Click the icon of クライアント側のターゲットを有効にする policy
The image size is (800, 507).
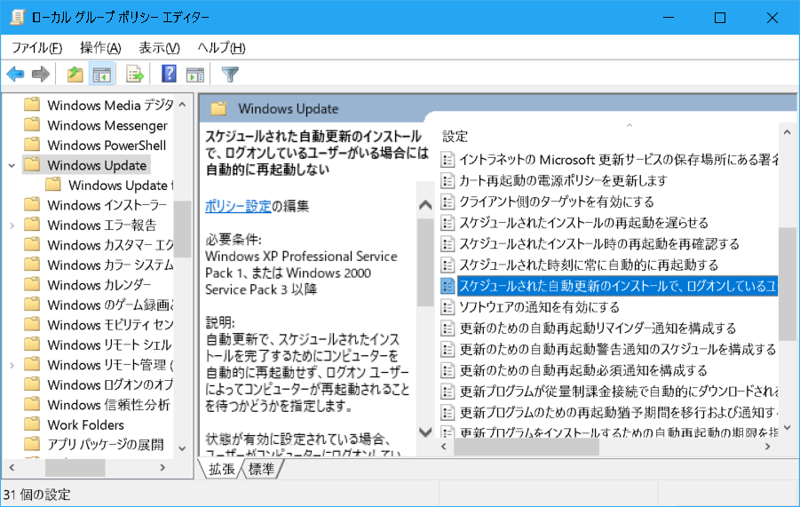(448, 202)
